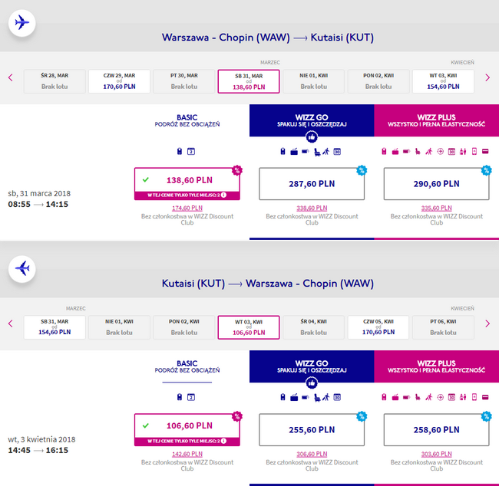The height and width of the screenshot is (486, 499).
Task: Select the 287,60 PLN WIZZ GO fare
Action: [x=312, y=184]
